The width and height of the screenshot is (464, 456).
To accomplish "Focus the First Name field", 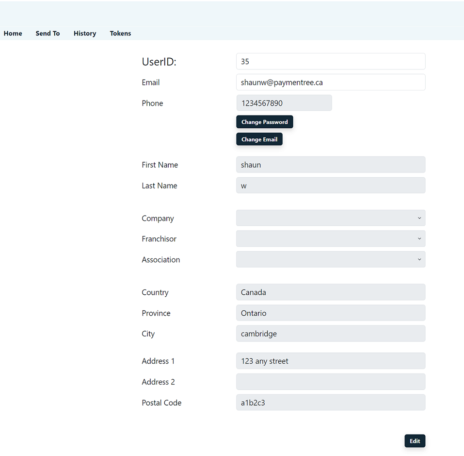I will coord(330,165).
